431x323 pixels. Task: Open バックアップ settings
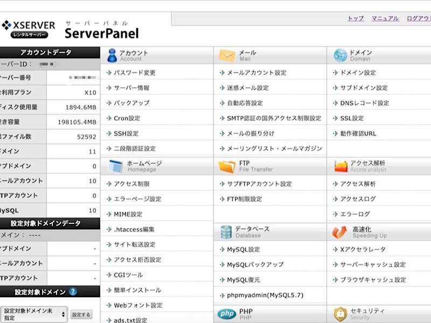pos(131,103)
